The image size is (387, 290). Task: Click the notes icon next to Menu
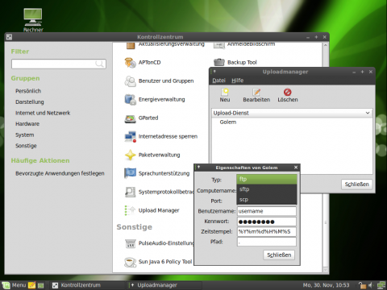(x=31, y=285)
